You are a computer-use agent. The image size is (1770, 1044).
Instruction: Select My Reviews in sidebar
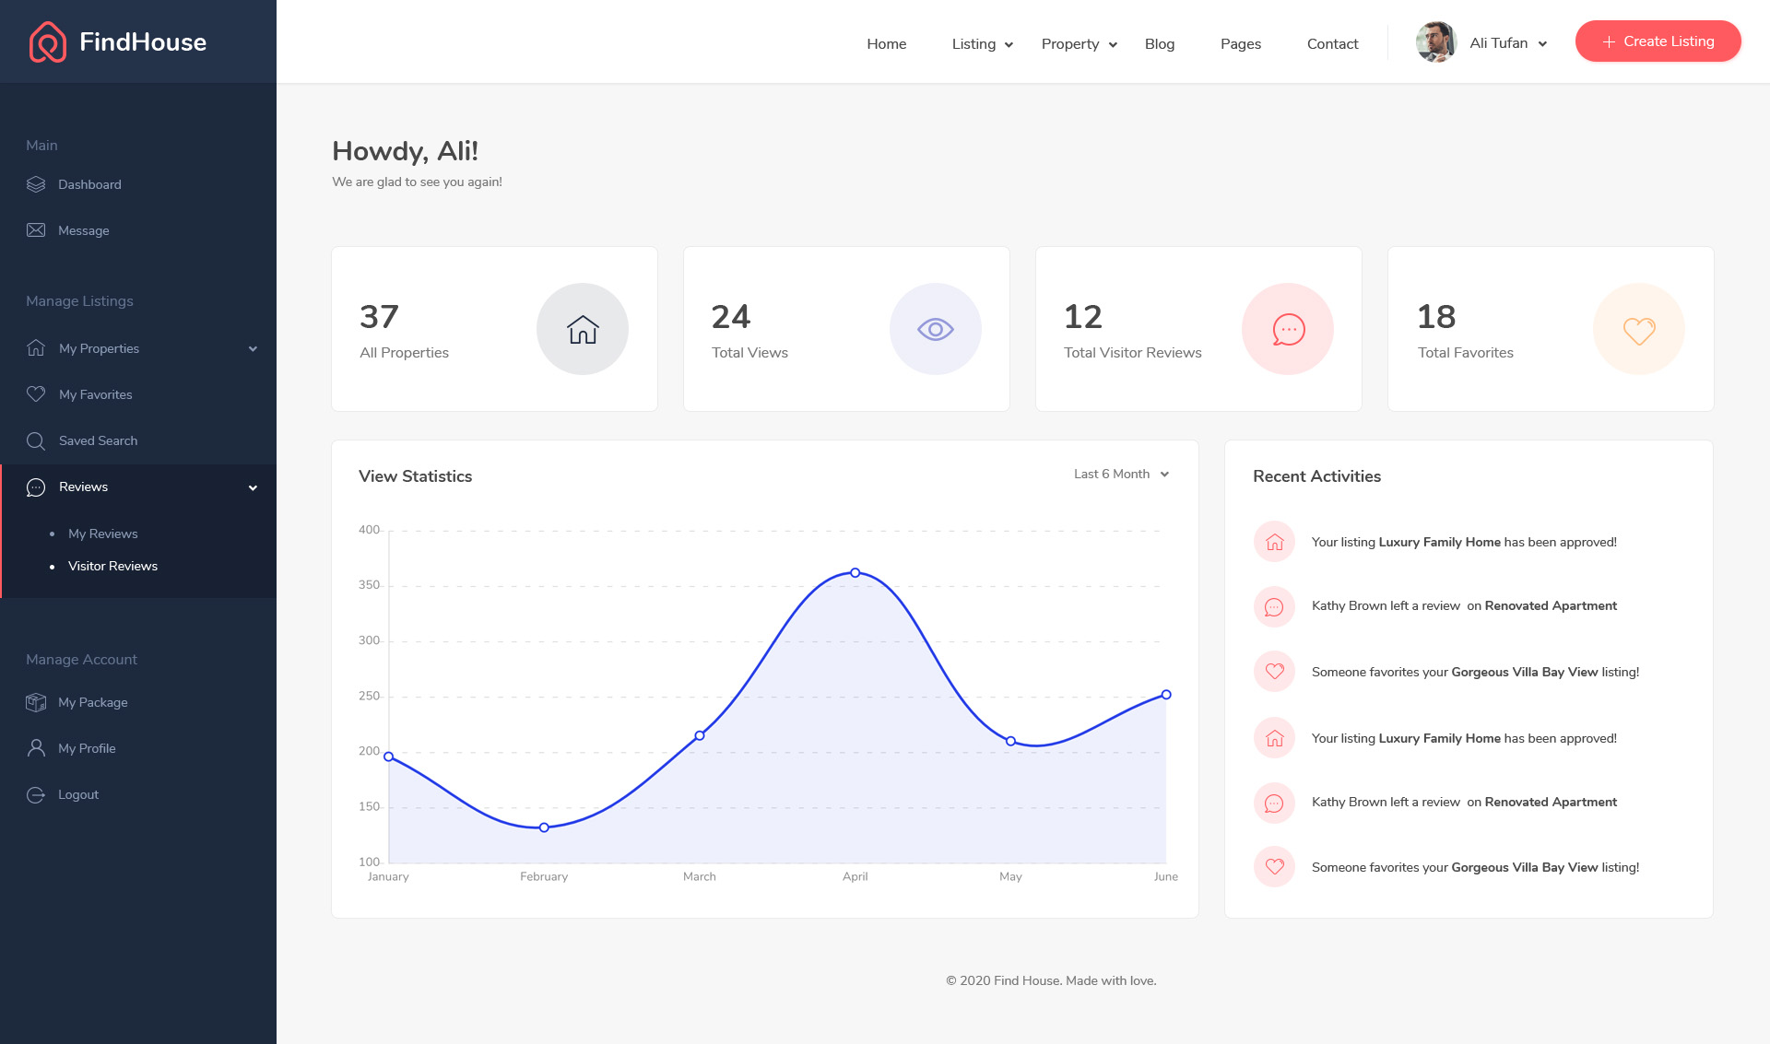point(102,534)
